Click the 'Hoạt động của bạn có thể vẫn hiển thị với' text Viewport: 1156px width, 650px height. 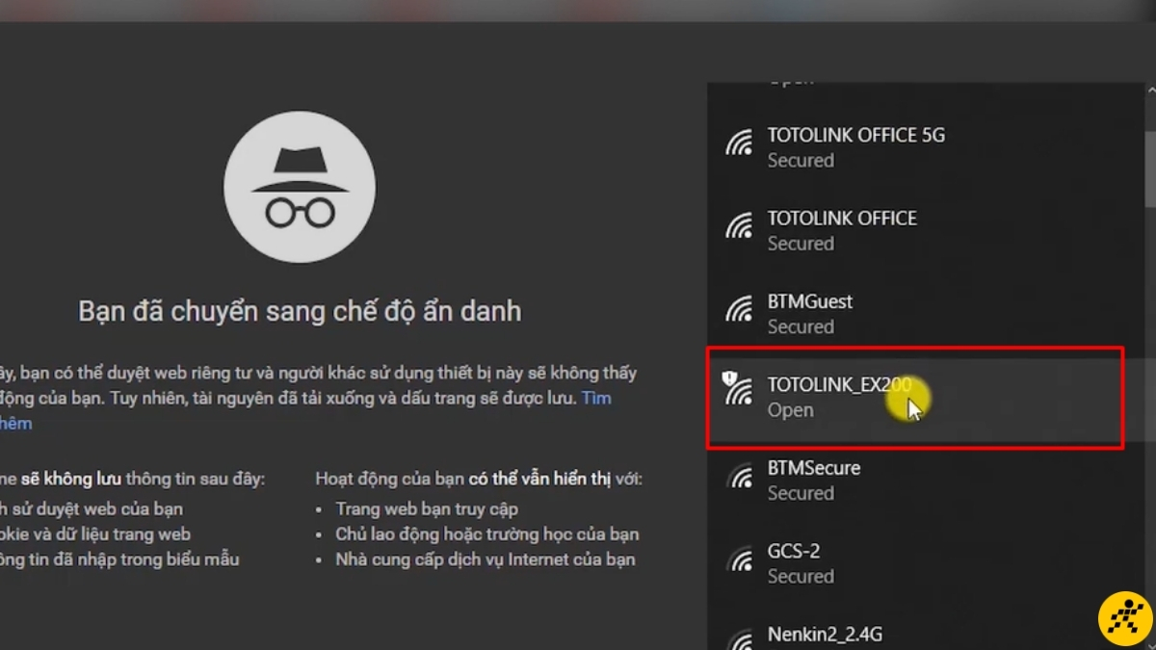click(479, 479)
